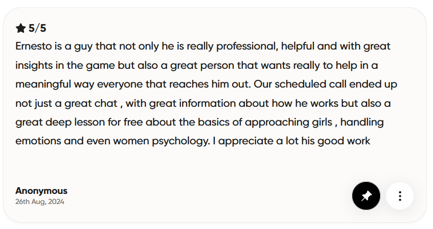
Task: Click the star rating icon
Action: [21, 28]
